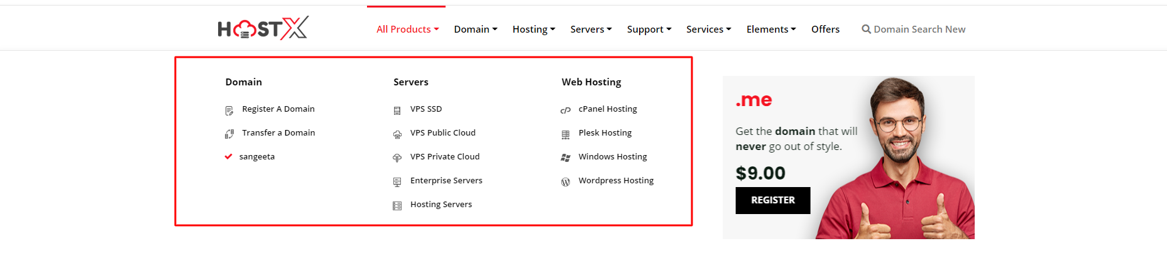Click the search magnifier icon
The image size is (1167, 258).
tap(866, 29)
